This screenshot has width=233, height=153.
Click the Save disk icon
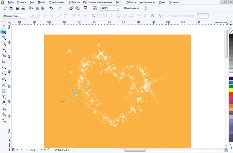17,8
